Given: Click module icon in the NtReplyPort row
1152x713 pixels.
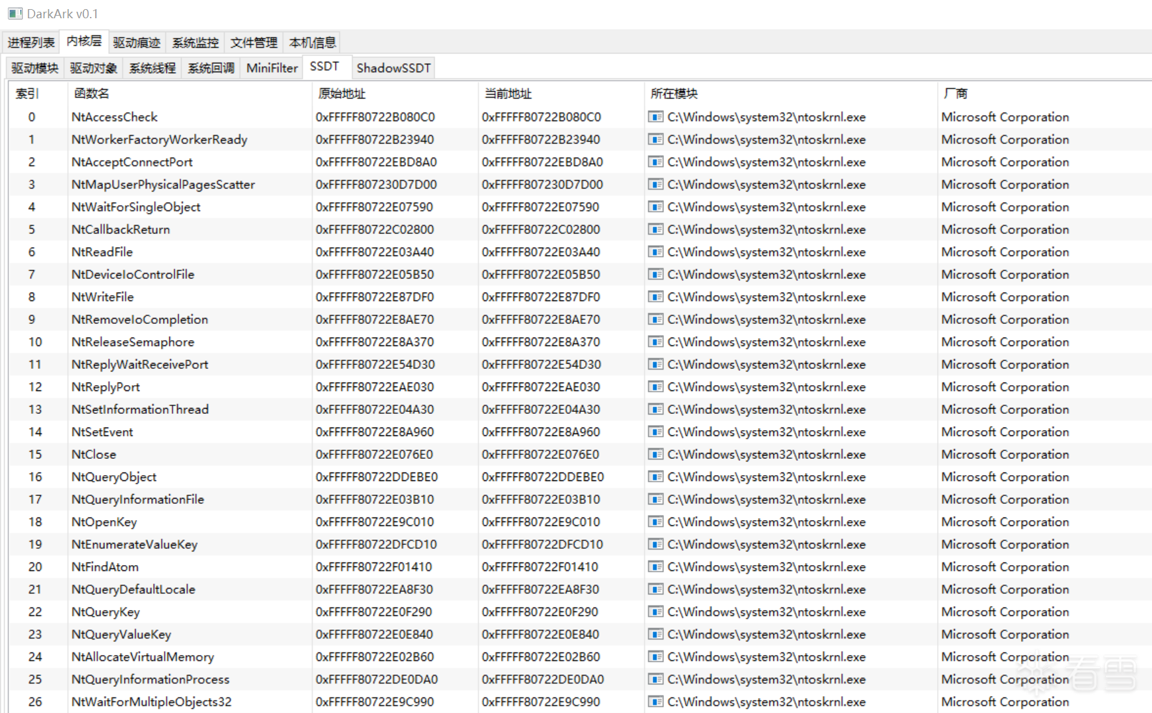Looking at the screenshot, I should coord(655,387).
